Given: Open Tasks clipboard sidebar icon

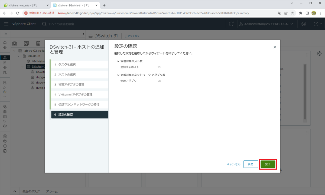Looking at the screenshot, I should pyautogui.click(x=5, y=112).
